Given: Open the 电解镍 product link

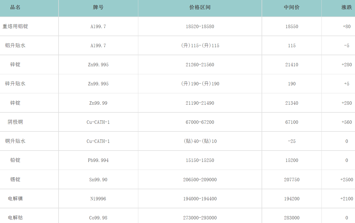Looking at the screenshot, I should tap(15, 199).
